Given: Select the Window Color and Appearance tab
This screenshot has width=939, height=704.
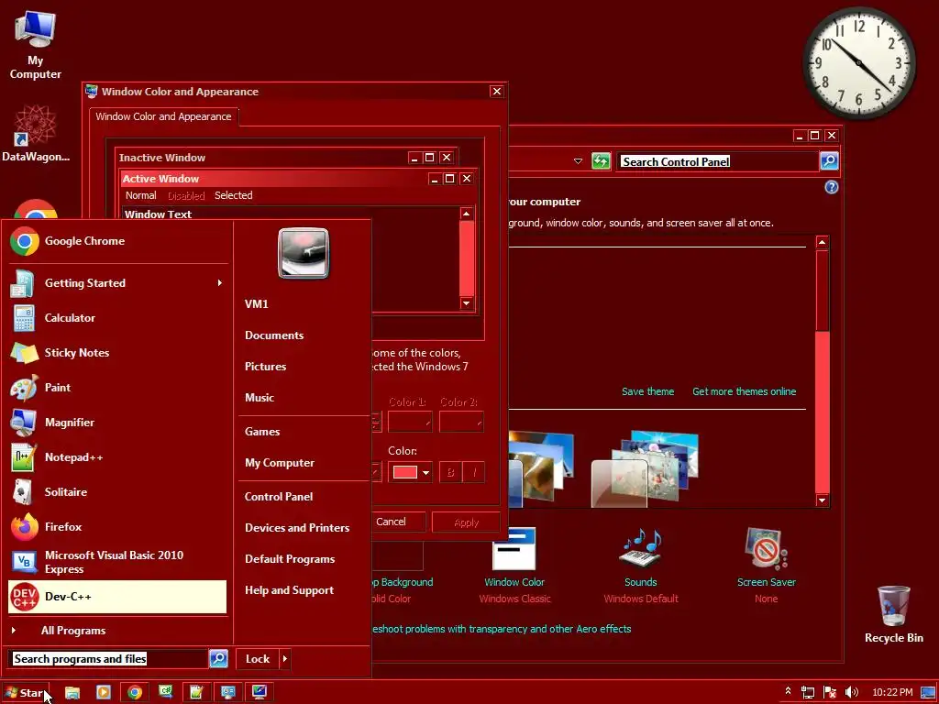Looking at the screenshot, I should (x=163, y=116).
